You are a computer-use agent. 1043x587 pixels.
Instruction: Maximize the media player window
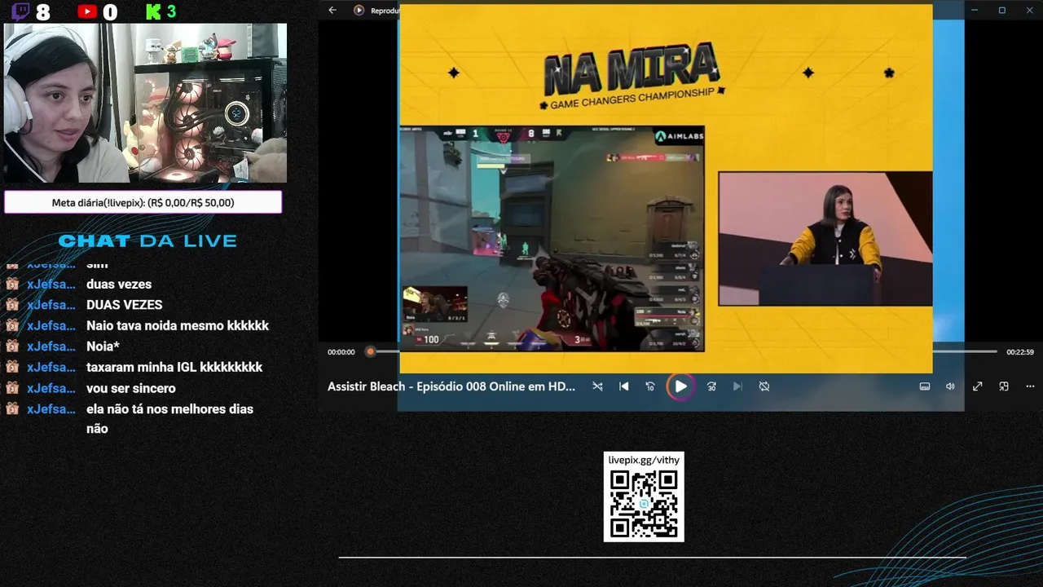point(1002,11)
